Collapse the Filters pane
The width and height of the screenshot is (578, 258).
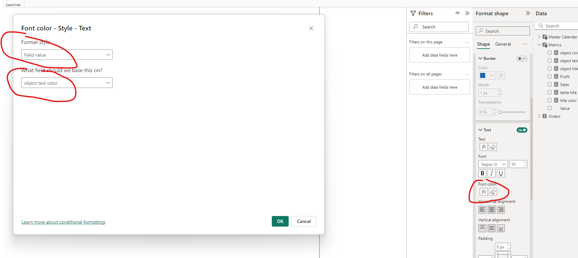pyautogui.click(x=467, y=13)
